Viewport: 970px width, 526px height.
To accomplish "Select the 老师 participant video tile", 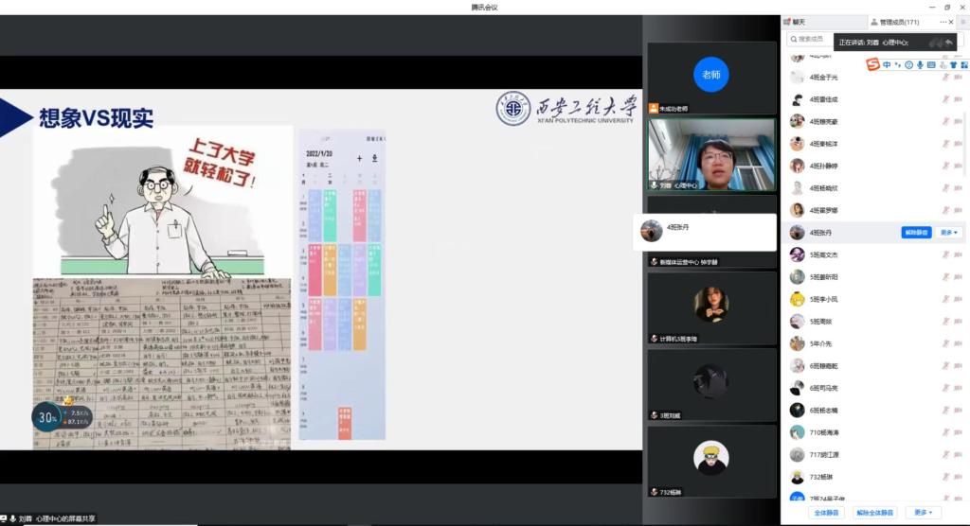I will pyautogui.click(x=710, y=75).
